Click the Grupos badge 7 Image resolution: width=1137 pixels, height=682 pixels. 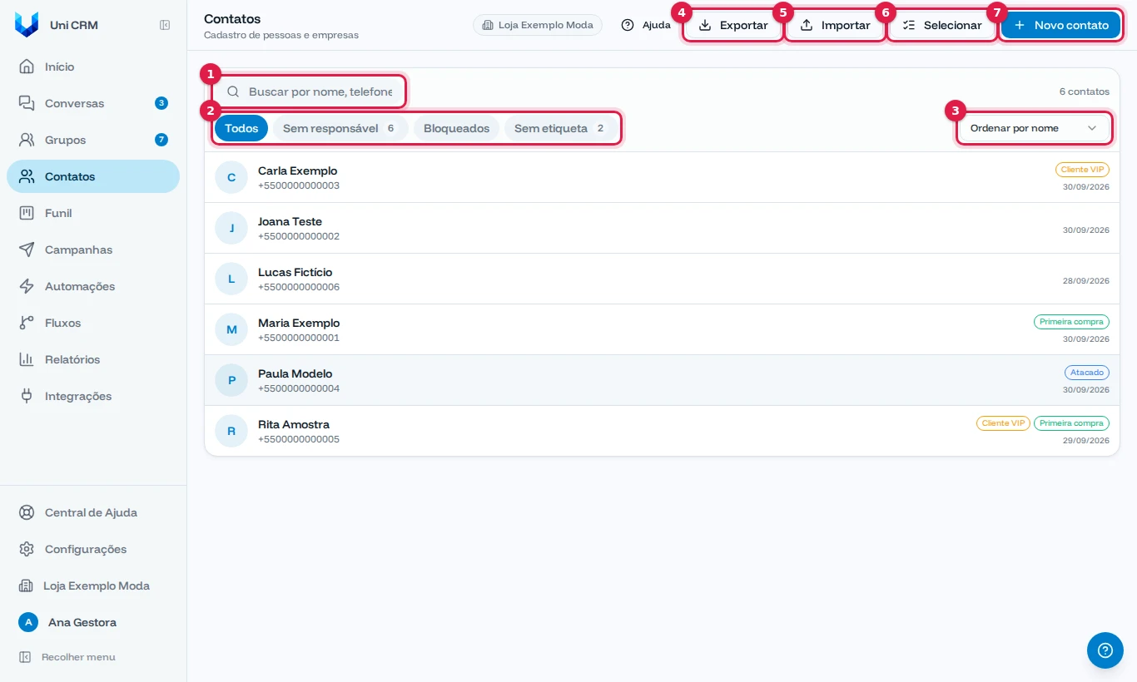pyautogui.click(x=161, y=140)
